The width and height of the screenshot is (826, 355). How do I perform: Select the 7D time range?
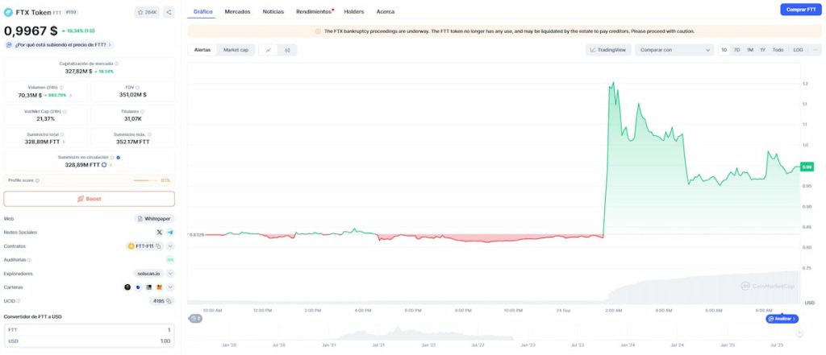(x=736, y=50)
